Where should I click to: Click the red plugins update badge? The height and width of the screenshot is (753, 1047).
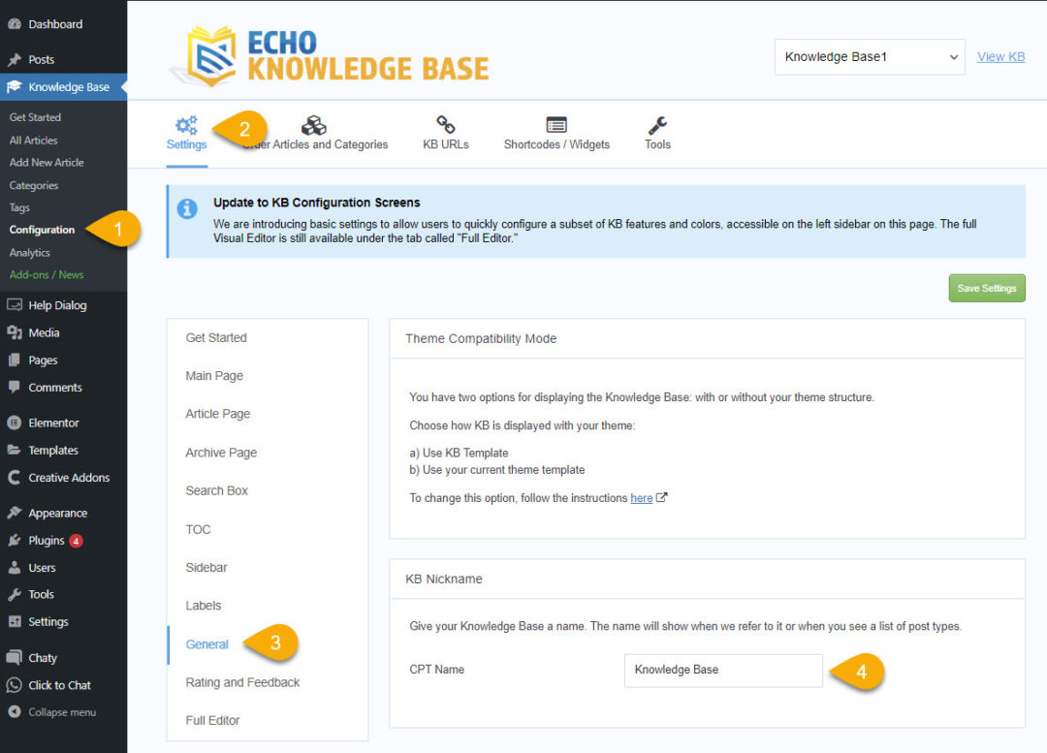pyautogui.click(x=77, y=541)
